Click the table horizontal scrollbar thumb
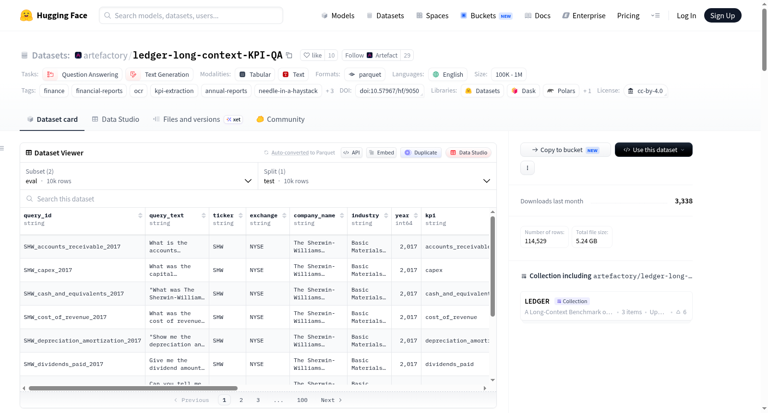Viewport: 768px width, 413px height. coord(133,388)
